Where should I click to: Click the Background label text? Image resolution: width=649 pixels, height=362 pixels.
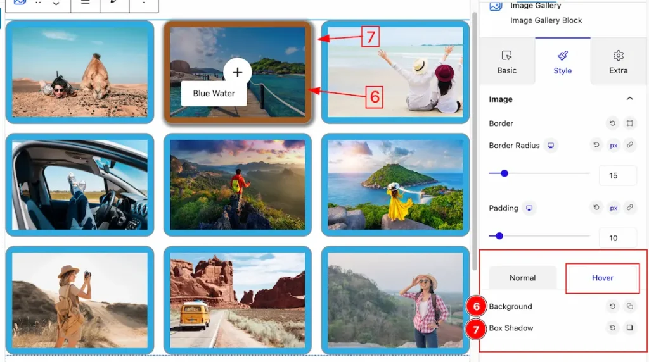pos(510,307)
